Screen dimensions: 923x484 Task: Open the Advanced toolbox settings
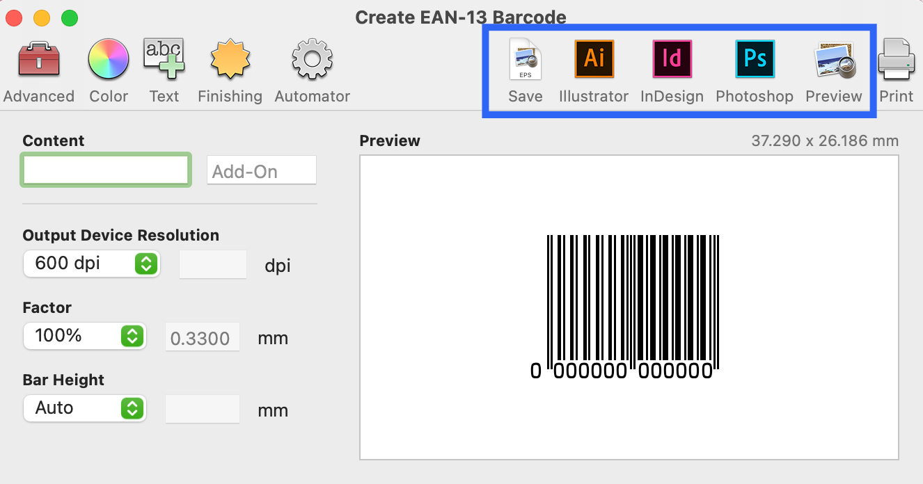(x=38, y=72)
